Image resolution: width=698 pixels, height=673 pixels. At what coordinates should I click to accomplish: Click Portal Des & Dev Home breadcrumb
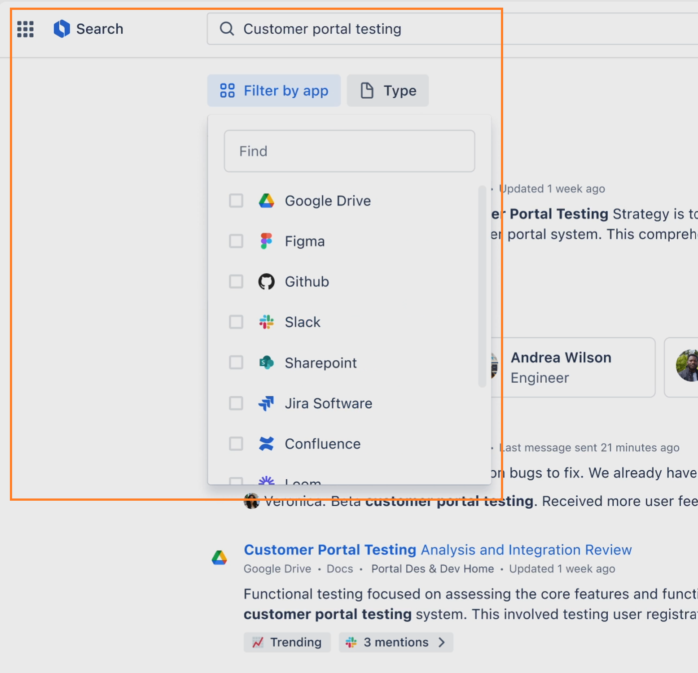tap(432, 569)
